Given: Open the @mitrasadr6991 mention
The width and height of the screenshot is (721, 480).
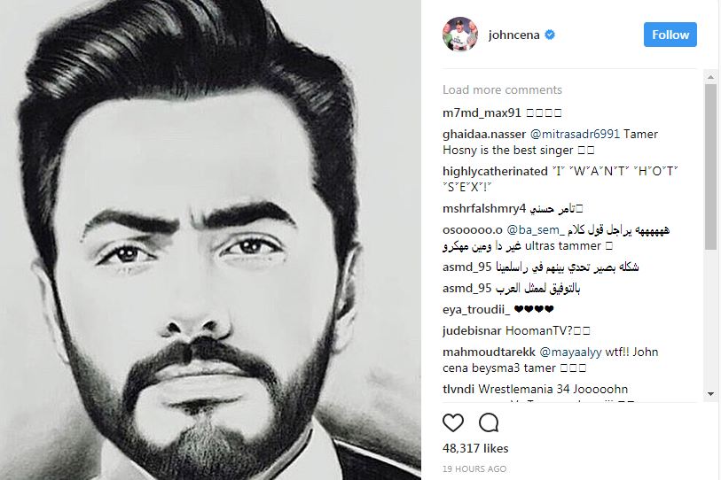Looking at the screenshot, I should pyautogui.click(x=575, y=134).
